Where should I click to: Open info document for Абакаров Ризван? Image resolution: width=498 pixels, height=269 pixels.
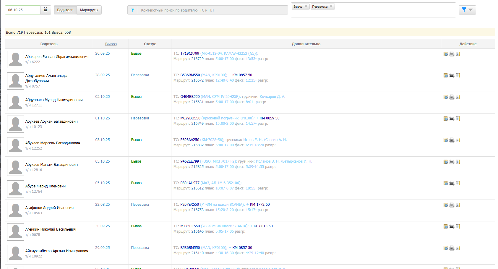(x=445, y=54)
